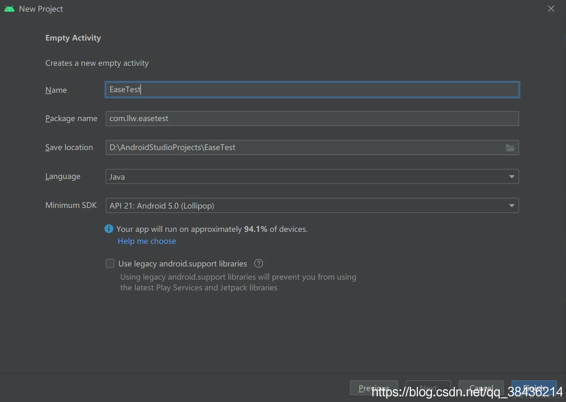The width and height of the screenshot is (566, 402).
Task: Click the Empty Activity heading
Action: (73, 38)
